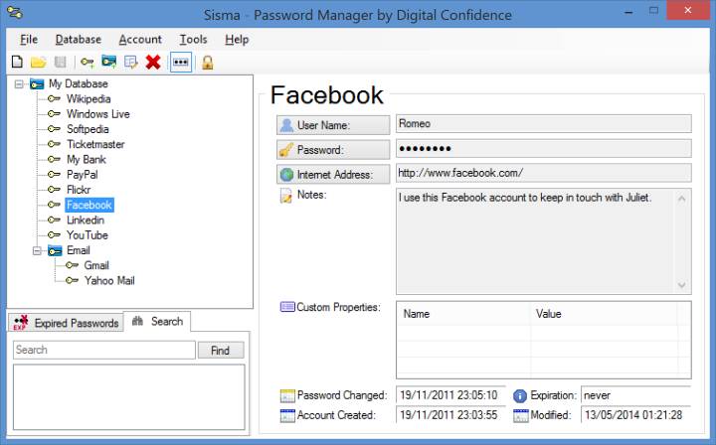Click the Add folder toolbar icon
716x445 pixels.
[x=109, y=63]
